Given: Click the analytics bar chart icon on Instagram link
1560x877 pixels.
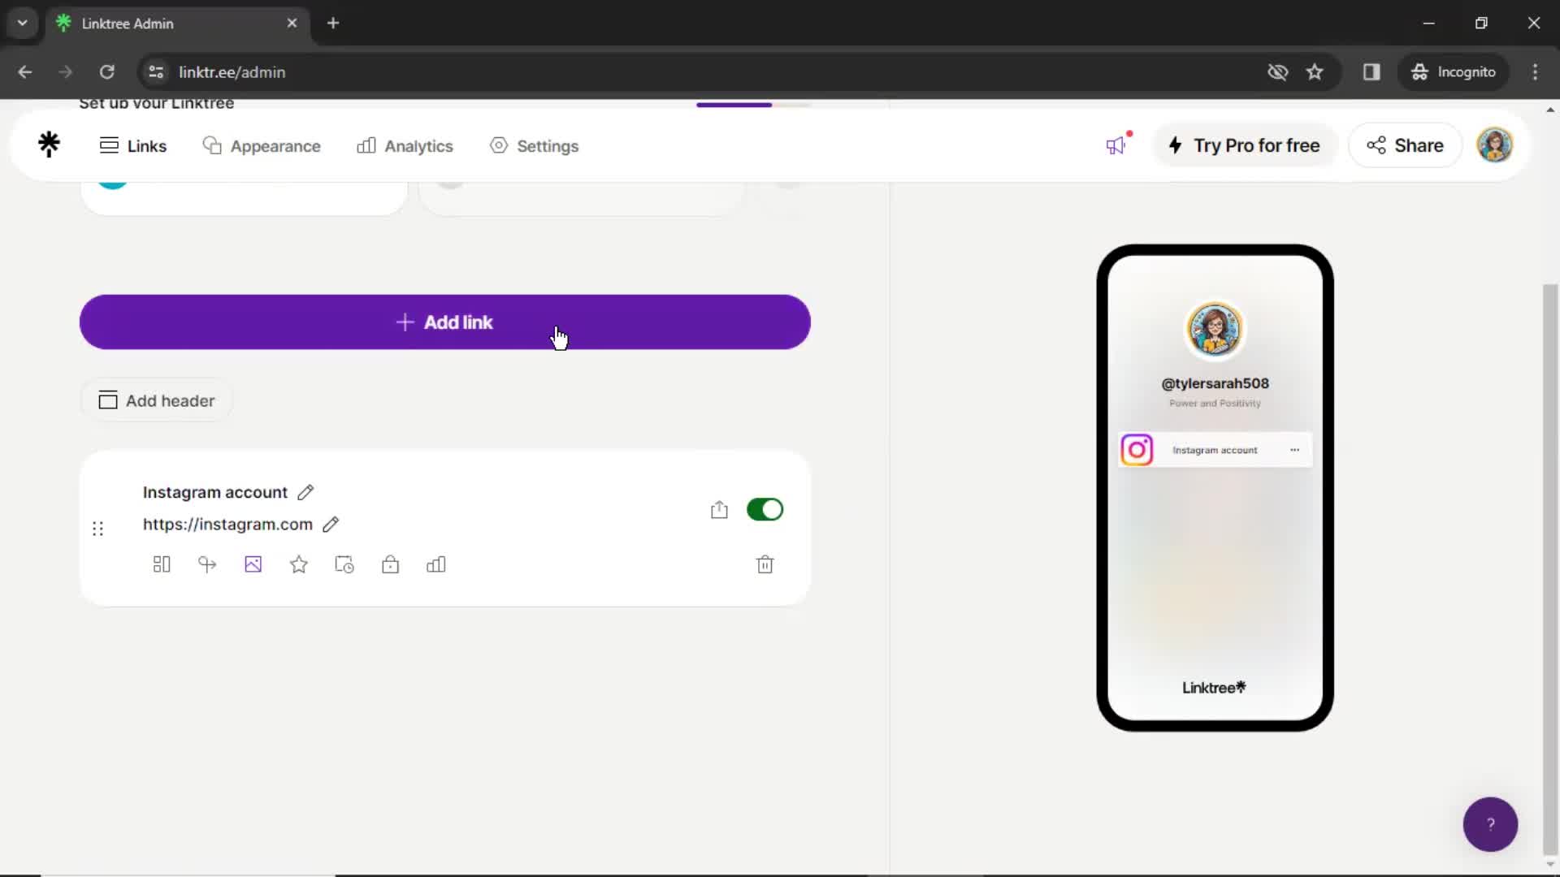Looking at the screenshot, I should pos(436,564).
